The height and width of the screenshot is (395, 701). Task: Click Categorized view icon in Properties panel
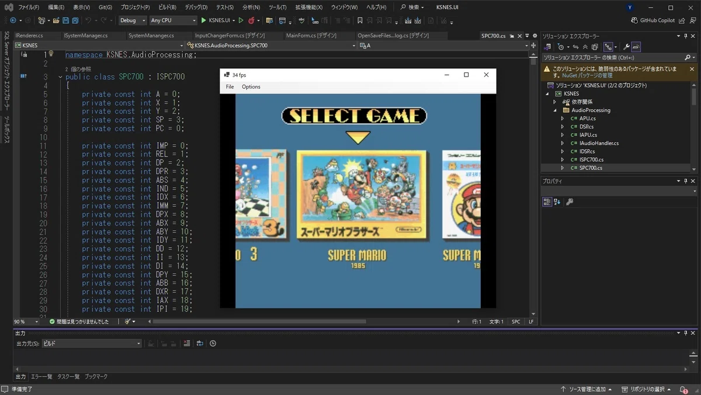click(547, 202)
